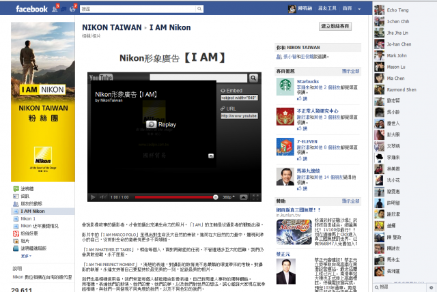Play the video with the play button
This screenshot has width=437, height=292.
click(93, 197)
